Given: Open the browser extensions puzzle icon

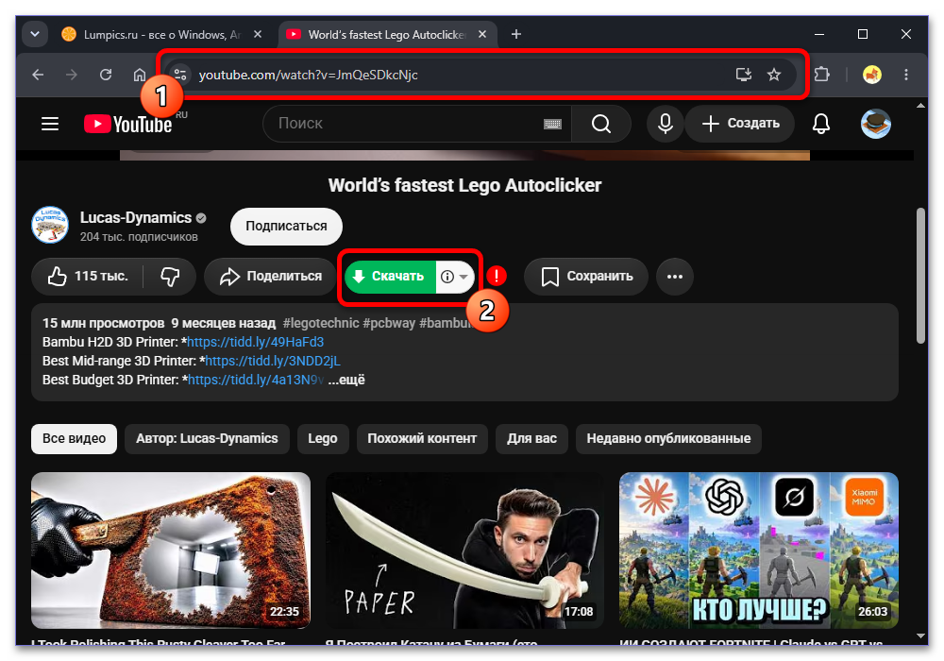Looking at the screenshot, I should pos(822,75).
